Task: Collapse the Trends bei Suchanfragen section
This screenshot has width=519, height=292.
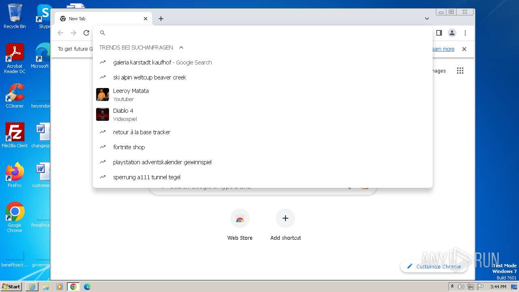Action: (181, 47)
